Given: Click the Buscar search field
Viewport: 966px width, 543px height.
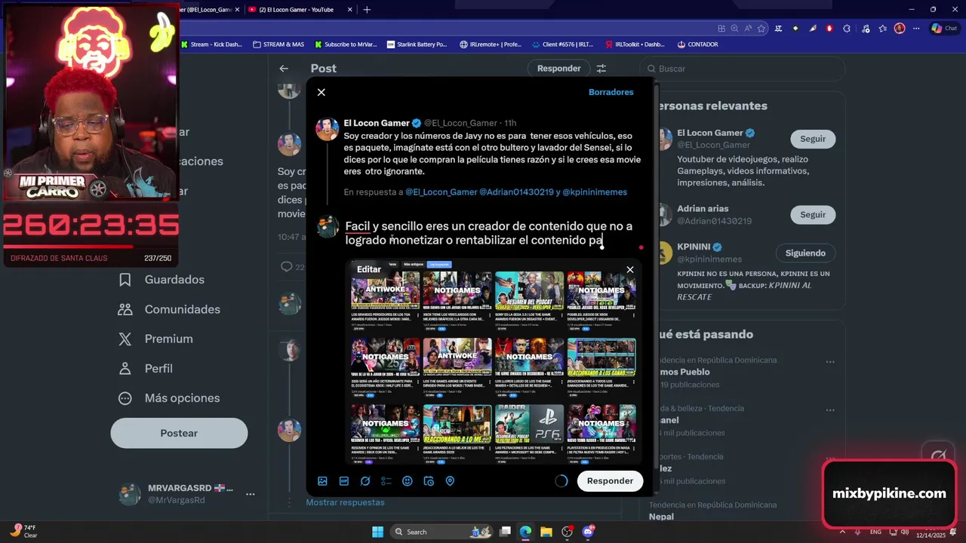Looking at the screenshot, I should click(x=743, y=69).
